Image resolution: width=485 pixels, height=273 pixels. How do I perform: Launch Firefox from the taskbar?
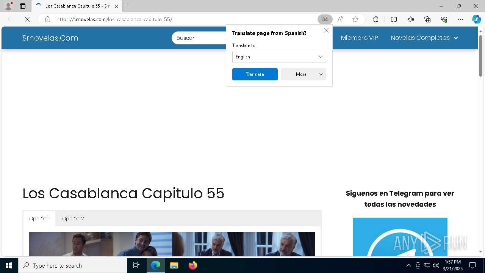point(193,265)
